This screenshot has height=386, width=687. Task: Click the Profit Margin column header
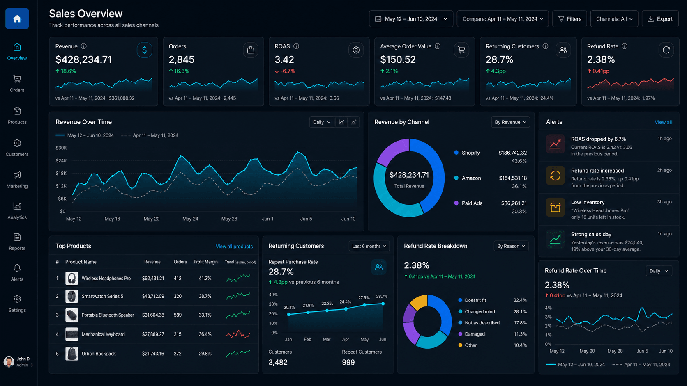click(205, 262)
